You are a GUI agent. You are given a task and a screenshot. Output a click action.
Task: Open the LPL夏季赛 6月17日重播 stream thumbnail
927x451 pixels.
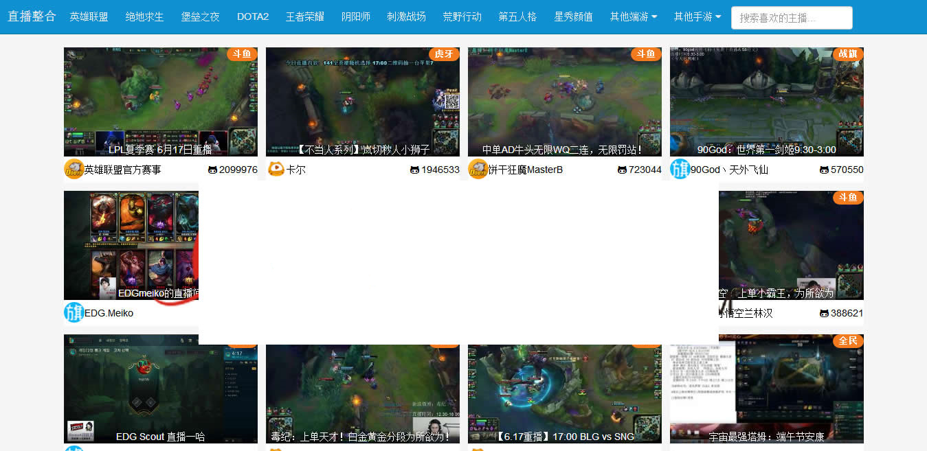(x=161, y=102)
